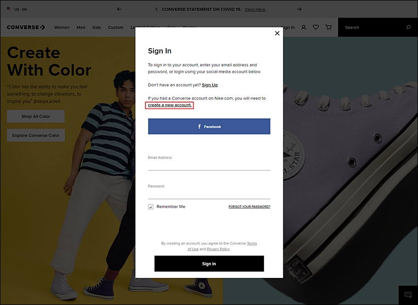
Task: Open the Terms of Use link
Action: (252, 243)
